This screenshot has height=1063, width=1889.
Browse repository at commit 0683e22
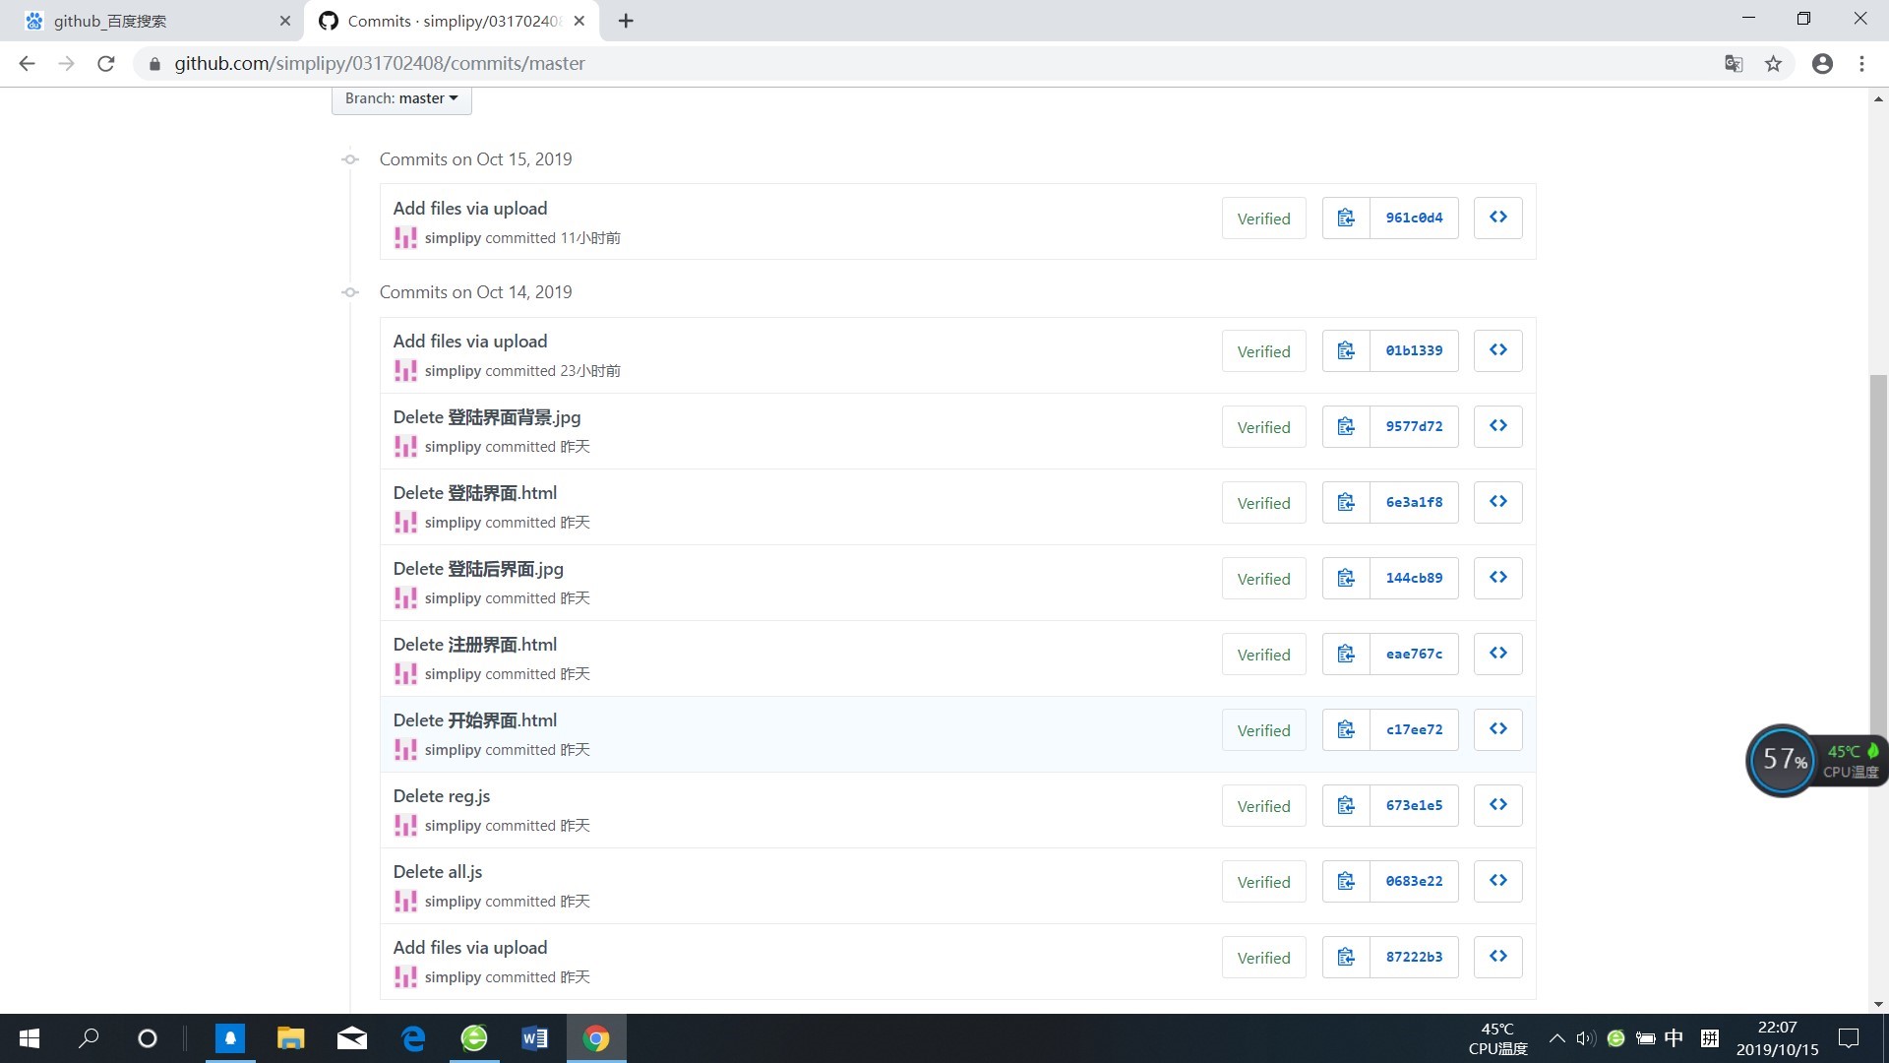1497,881
